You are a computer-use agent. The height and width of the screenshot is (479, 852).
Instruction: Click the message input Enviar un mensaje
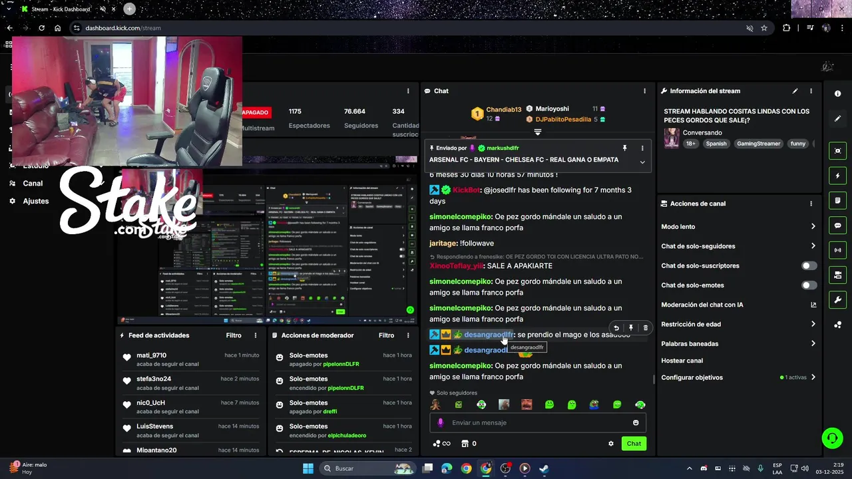[538, 422]
